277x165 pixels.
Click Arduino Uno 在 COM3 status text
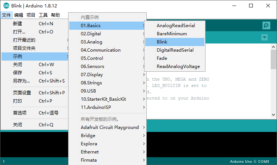[249, 162]
